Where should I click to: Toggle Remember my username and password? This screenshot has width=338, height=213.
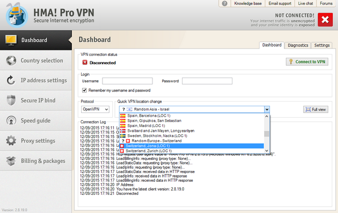tap(84, 90)
